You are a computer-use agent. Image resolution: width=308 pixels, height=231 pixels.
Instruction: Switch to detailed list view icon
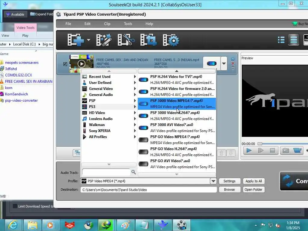point(294,40)
